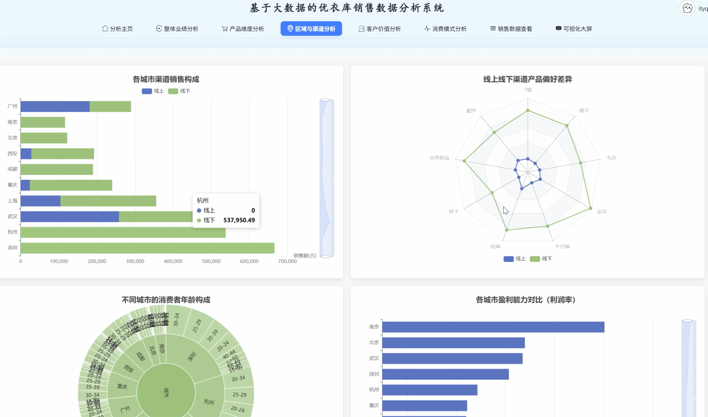Viewport: 708px width, 417px height.
Task: Click the 裙子 offline point on radar
Action: 567,125
